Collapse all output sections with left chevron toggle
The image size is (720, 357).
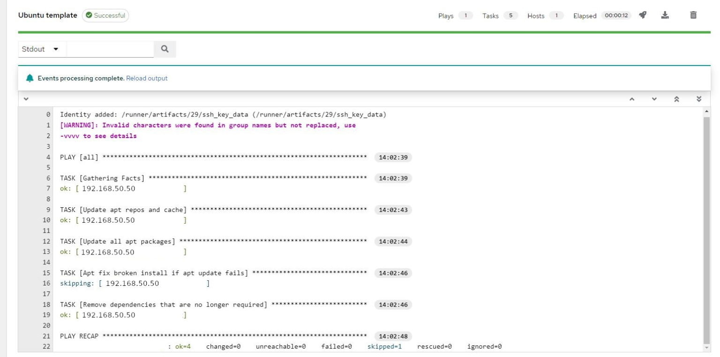(26, 99)
